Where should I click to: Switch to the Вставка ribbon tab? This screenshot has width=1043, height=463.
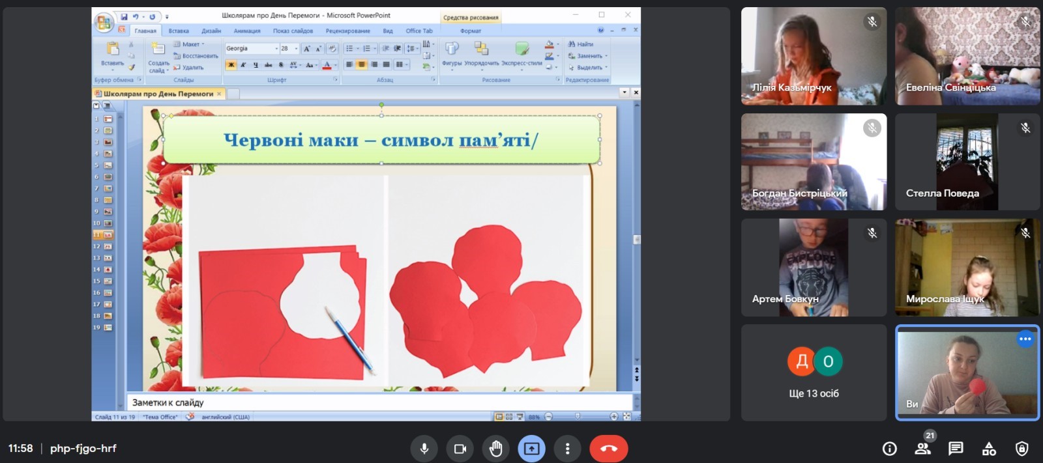tap(178, 31)
